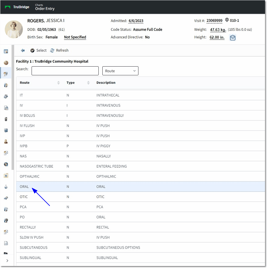Viewport: 267px width, 268px height.
Task: Click the INTRAVENOUS description cell
Action: (108, 106)
